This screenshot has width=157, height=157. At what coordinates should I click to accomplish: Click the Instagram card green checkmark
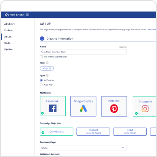click(137, 113)
